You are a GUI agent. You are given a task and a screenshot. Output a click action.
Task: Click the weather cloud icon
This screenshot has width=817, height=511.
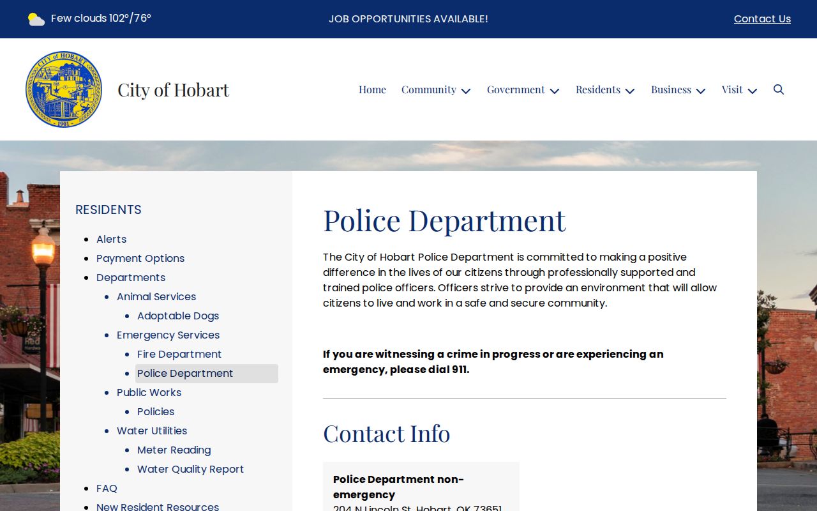(x=36, y=19)
